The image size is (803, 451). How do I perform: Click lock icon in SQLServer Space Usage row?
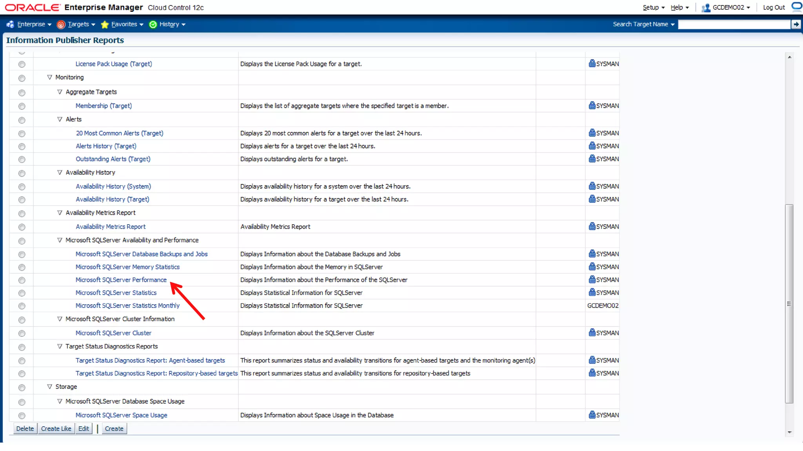[592, 415]
